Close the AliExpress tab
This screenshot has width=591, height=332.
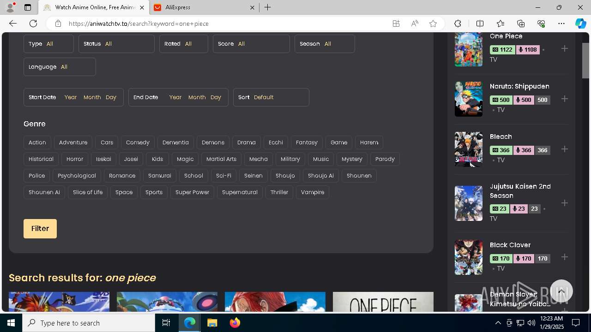click(x=252, y=7)
